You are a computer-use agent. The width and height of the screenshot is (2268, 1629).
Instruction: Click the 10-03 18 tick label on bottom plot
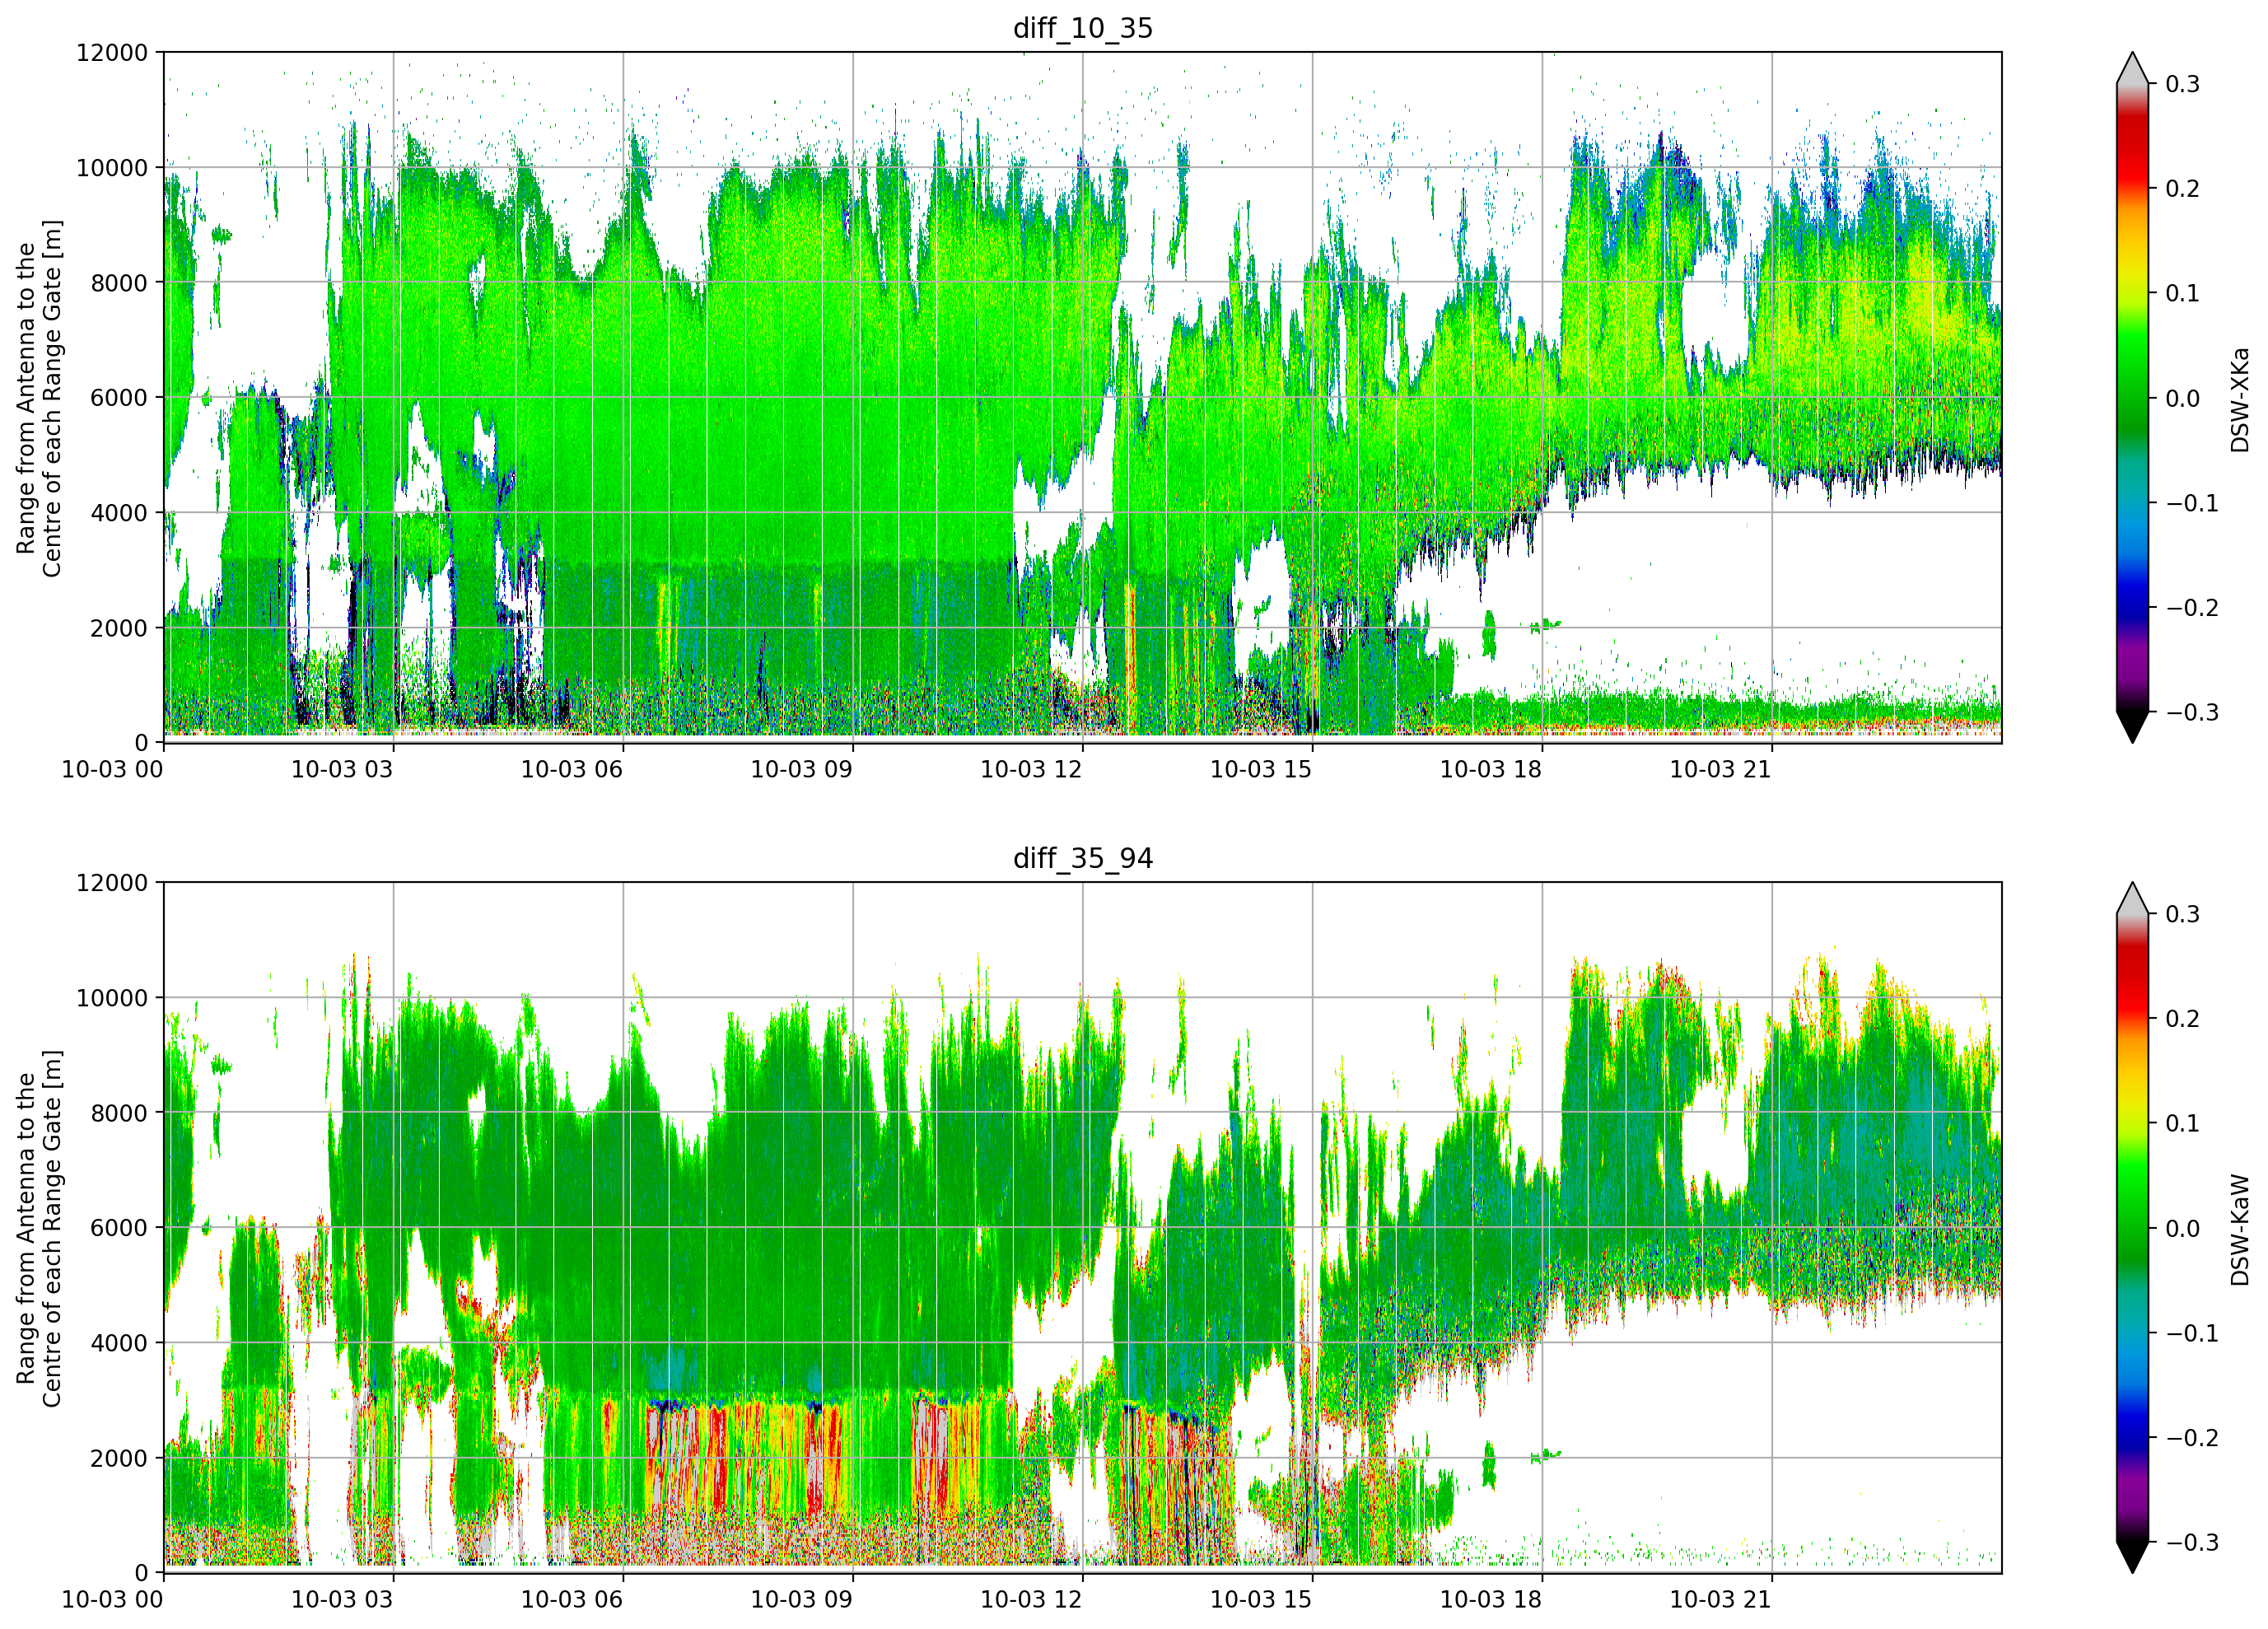(x=1491, y=1599)
